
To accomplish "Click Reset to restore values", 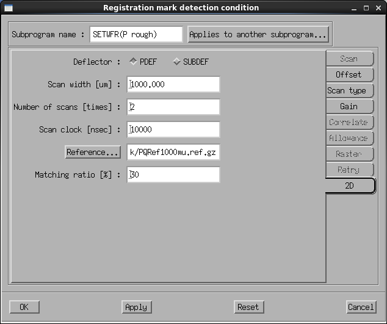I will (248, 307).
